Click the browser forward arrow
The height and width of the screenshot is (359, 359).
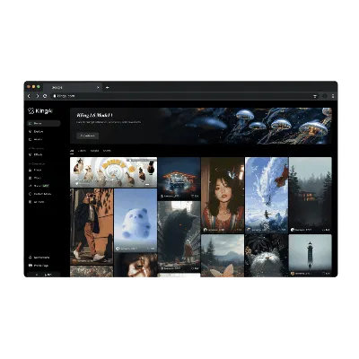[x=37, y=96]
